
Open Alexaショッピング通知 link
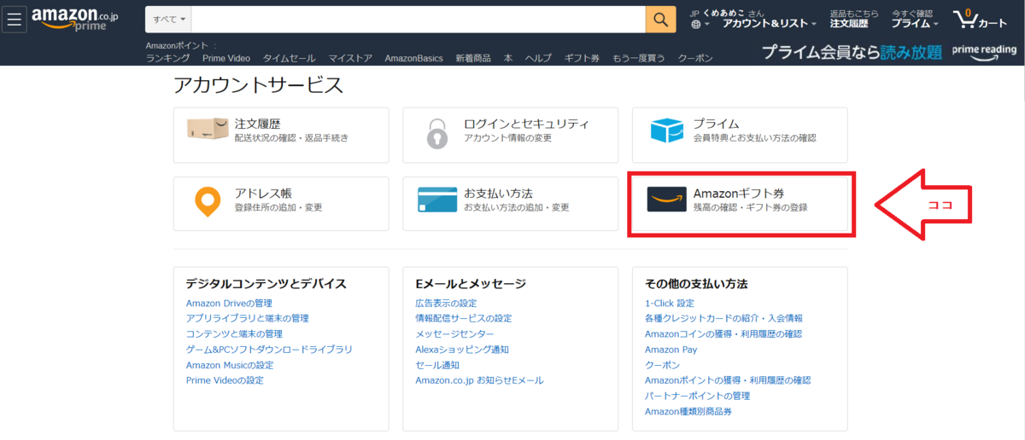462,349
